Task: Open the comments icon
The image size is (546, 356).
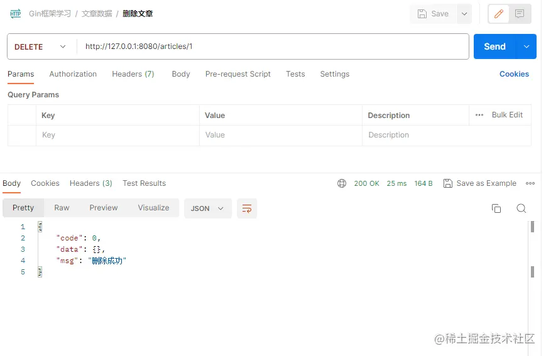Action: pyautogui.click(x=520, y=14)
